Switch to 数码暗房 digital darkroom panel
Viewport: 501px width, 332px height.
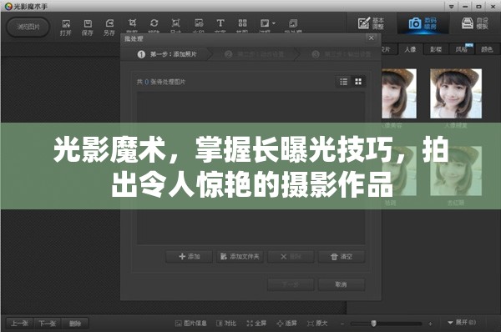pyautogui.click(x=423, y=23)
